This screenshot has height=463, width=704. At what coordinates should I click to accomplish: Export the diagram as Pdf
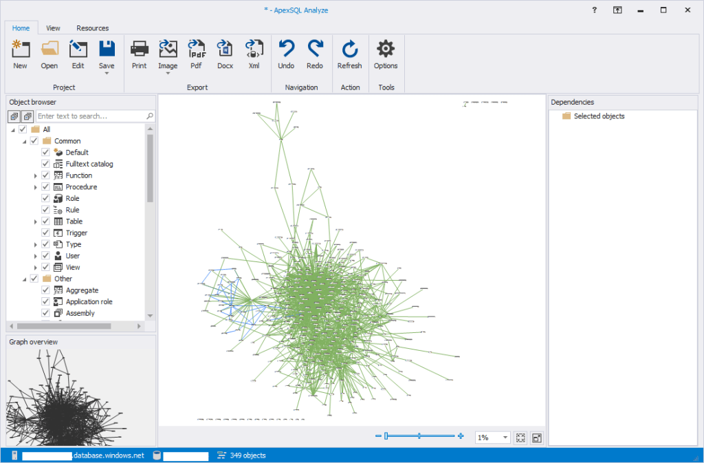click(x=197, y=50)
